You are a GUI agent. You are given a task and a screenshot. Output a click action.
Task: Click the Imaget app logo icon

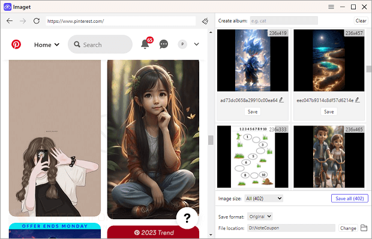pos(7,7)
